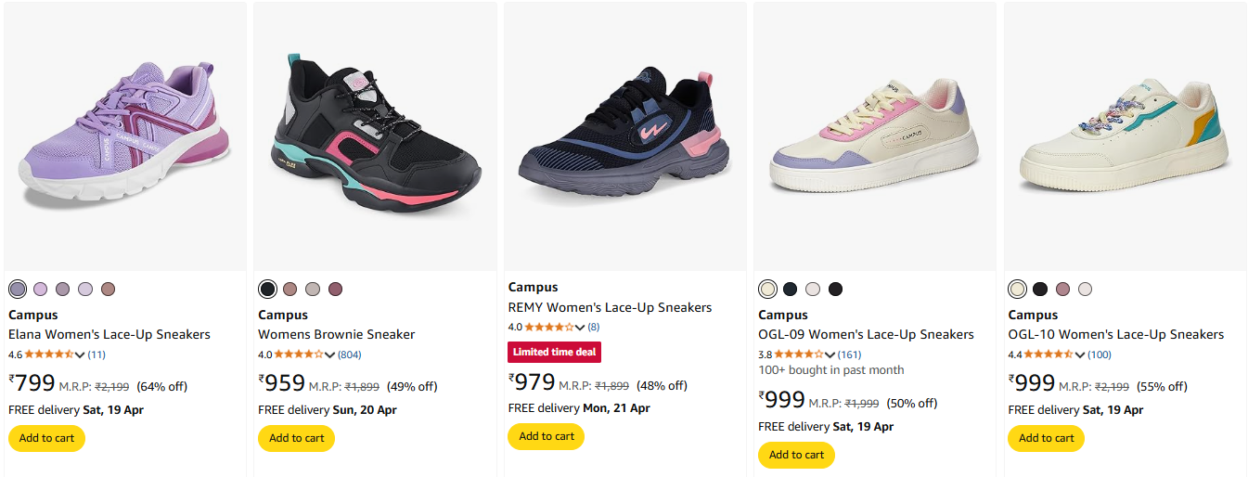Expand the rating breakdown for Womens Brownie Sneaker
Viewport: 1248px width, 477px height.
click(329, 355)
